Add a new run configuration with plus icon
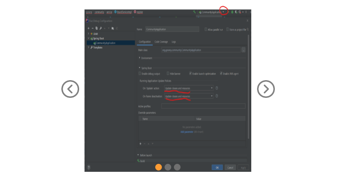 [89, 28]
